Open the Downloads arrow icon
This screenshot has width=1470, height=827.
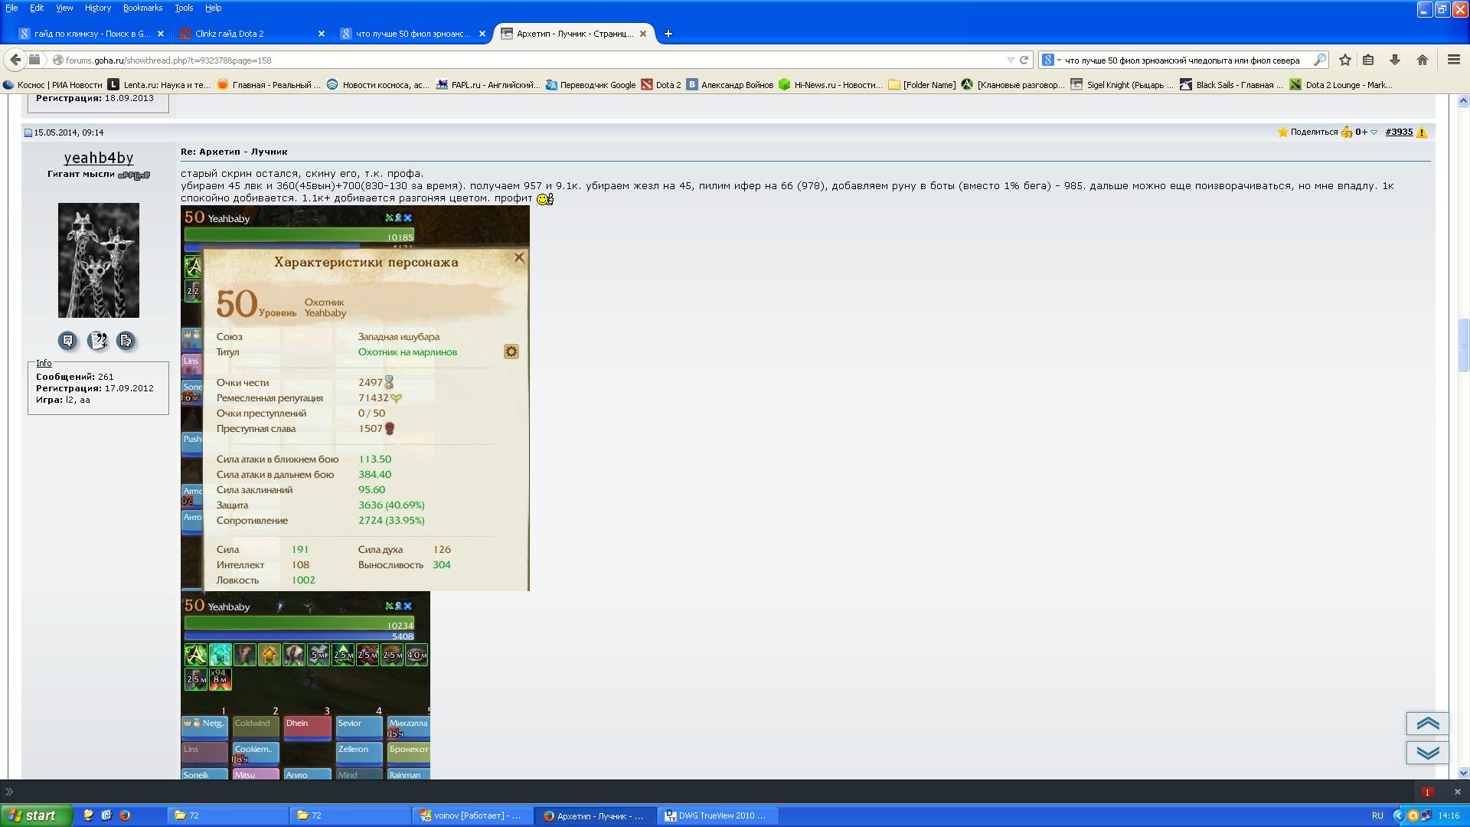(x=1395, y=60)
